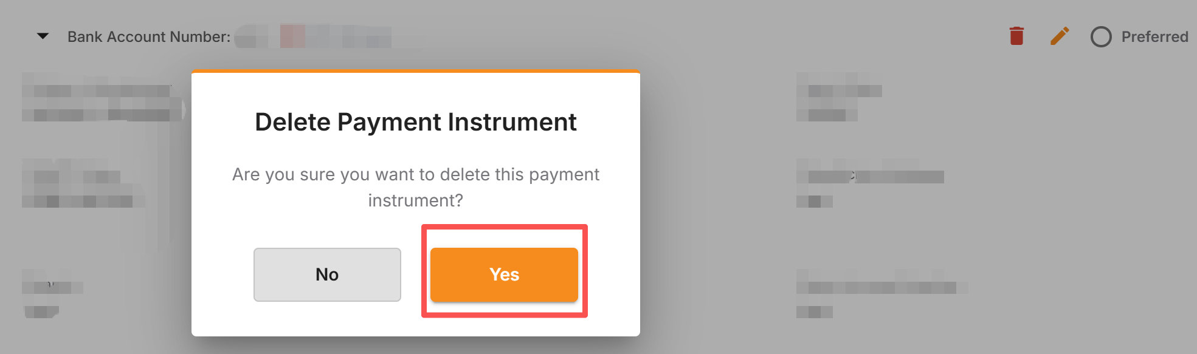Confirm deletion with the Yes button
The height and width of the screenshot is (354, 1197).
tap(504, 274)
